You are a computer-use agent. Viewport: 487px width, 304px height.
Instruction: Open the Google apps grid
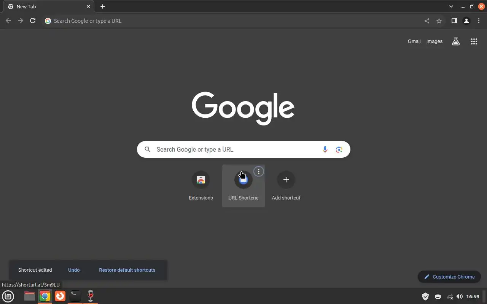(x=474, y=41)
